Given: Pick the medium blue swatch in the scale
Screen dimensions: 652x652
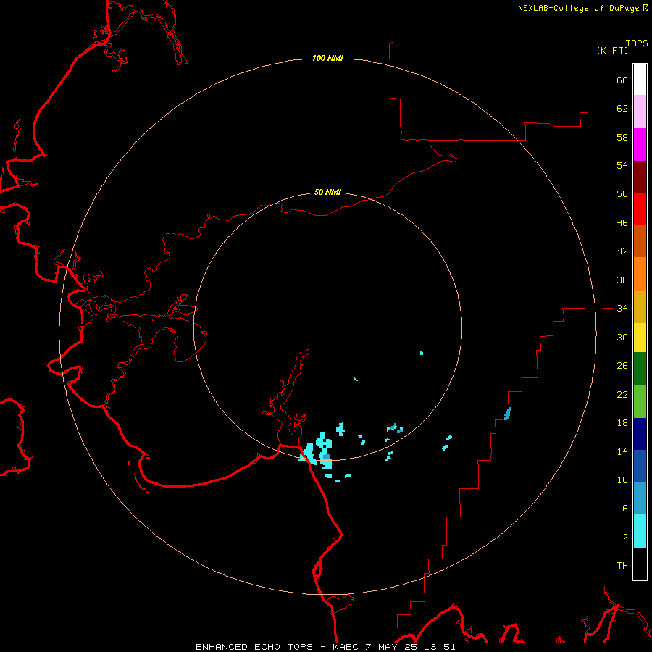Looking at the screenshot, I should coord(640,466).
